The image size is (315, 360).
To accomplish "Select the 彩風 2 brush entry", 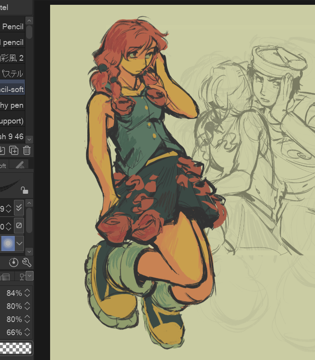I will pyautogui.click(x=12, y=58).
